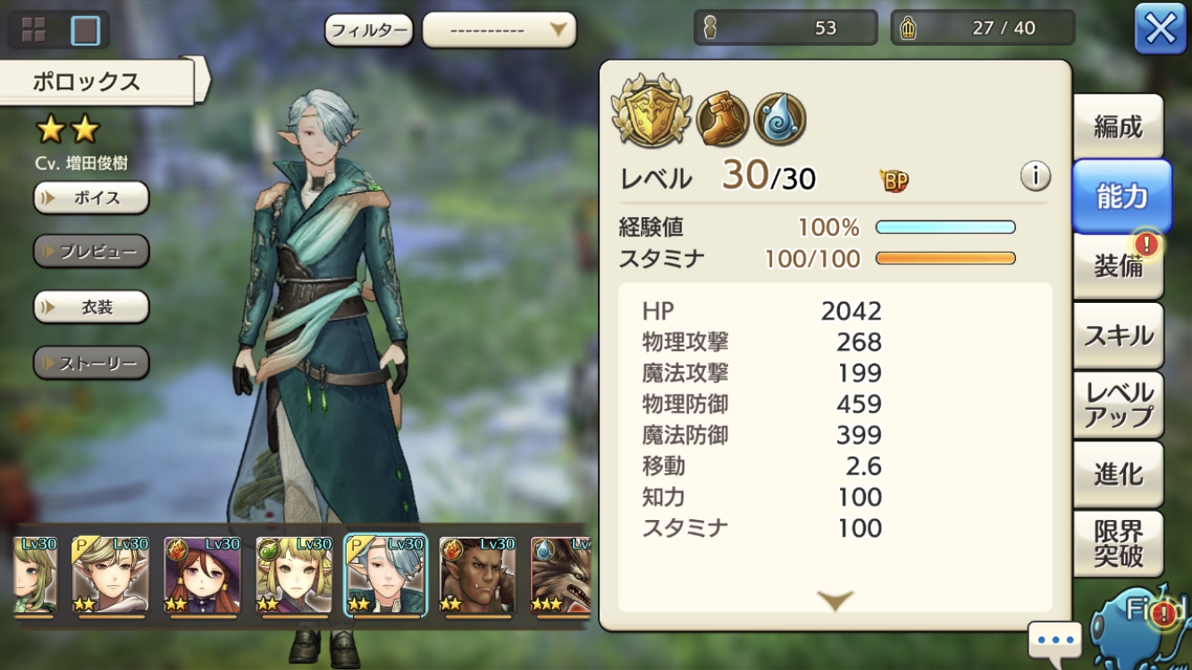Switch to grid view layout icon
1192x670 pixels.
pos(33,30)
